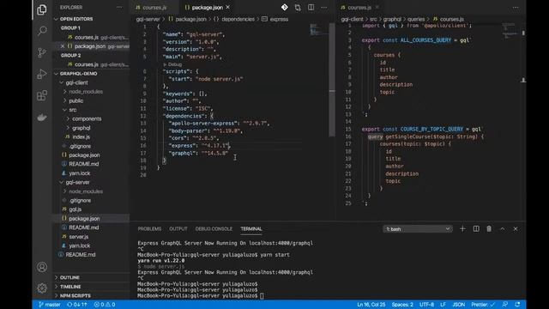Click the sync changes indicator in status bar

click(x=76, y=305)
